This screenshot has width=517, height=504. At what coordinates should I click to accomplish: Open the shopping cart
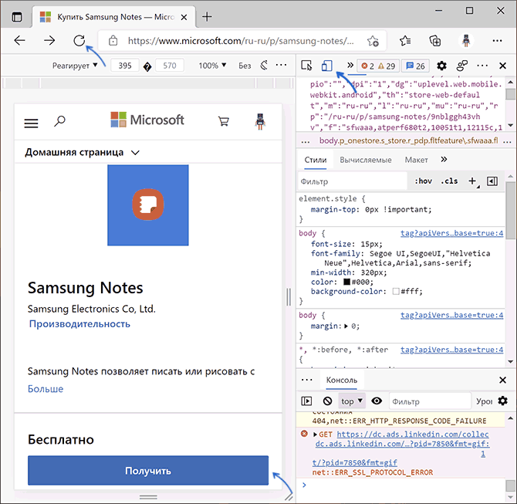pos(224,121)
